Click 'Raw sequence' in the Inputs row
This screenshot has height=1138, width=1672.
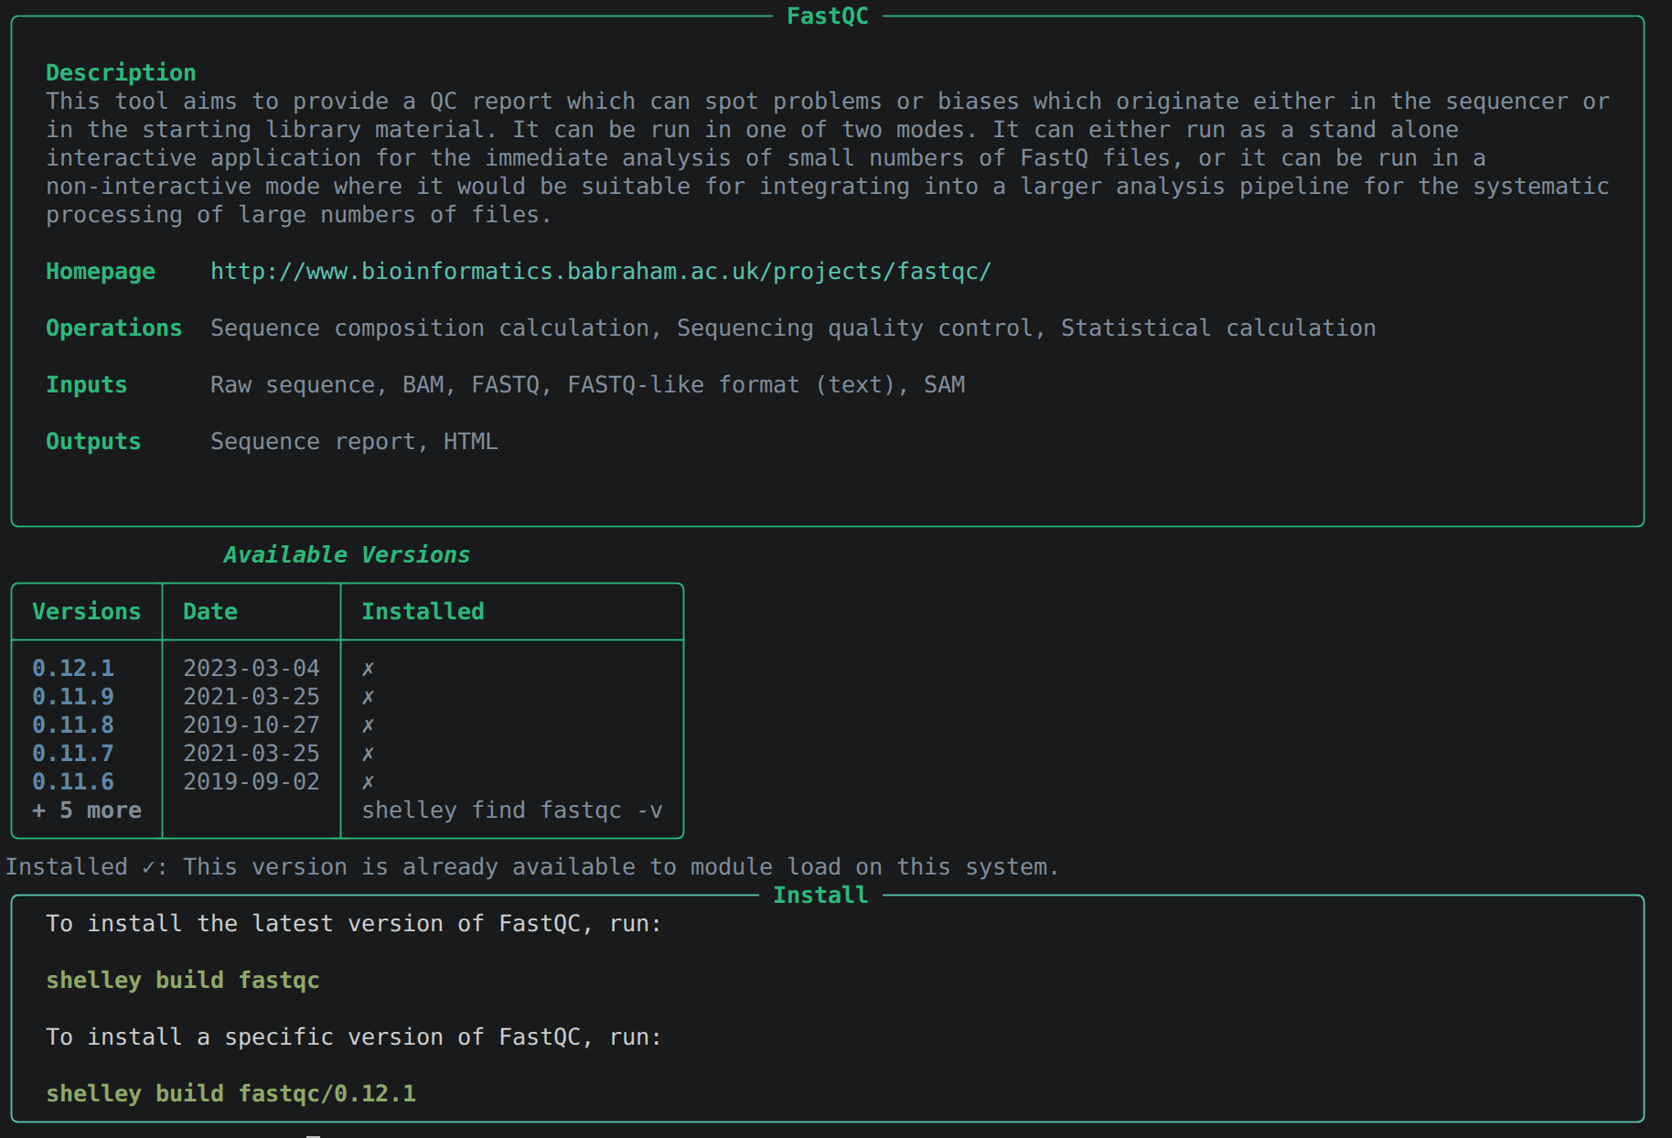pyautogui.click(x=293, y=385)
